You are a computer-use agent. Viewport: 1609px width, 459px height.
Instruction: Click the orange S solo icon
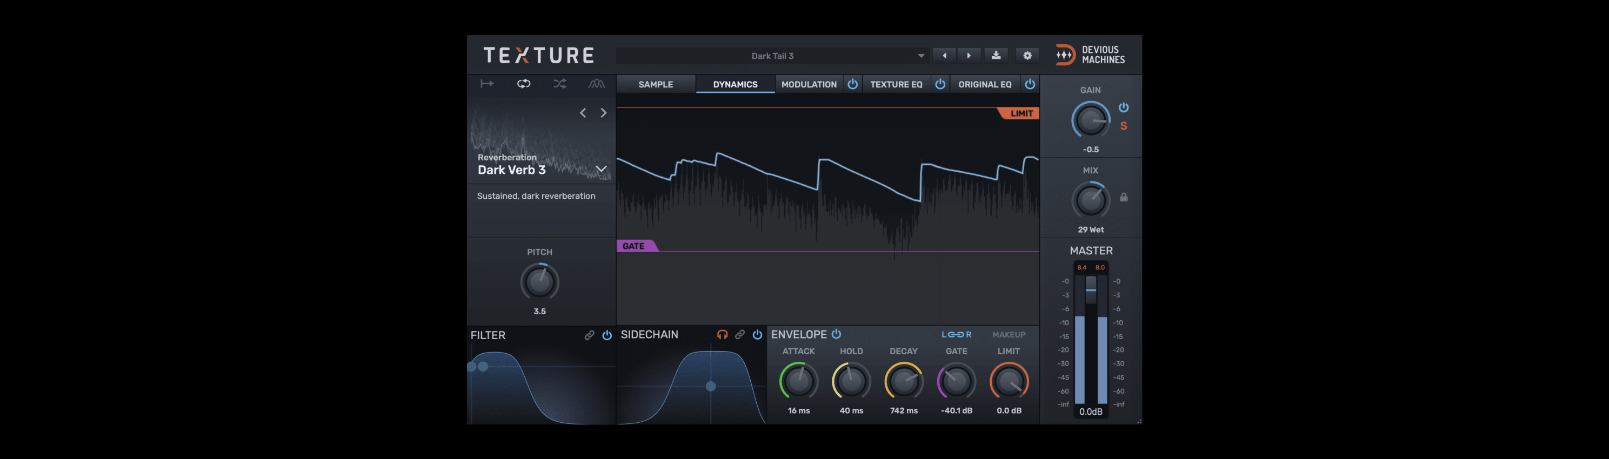pos(1124,126)
